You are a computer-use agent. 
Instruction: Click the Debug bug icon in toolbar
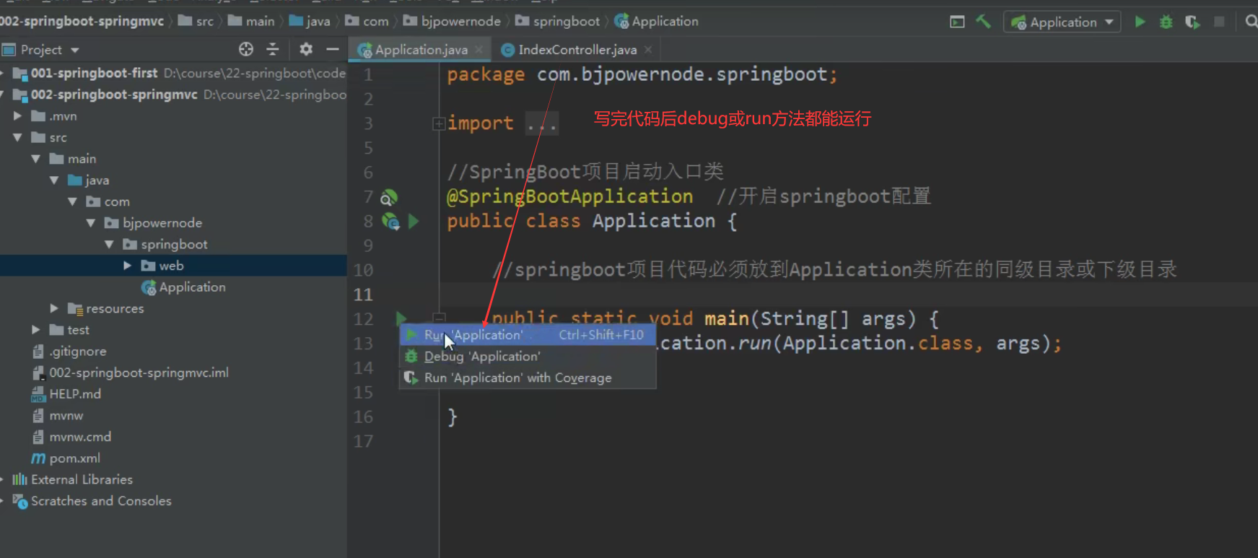tap(1166, 22)
